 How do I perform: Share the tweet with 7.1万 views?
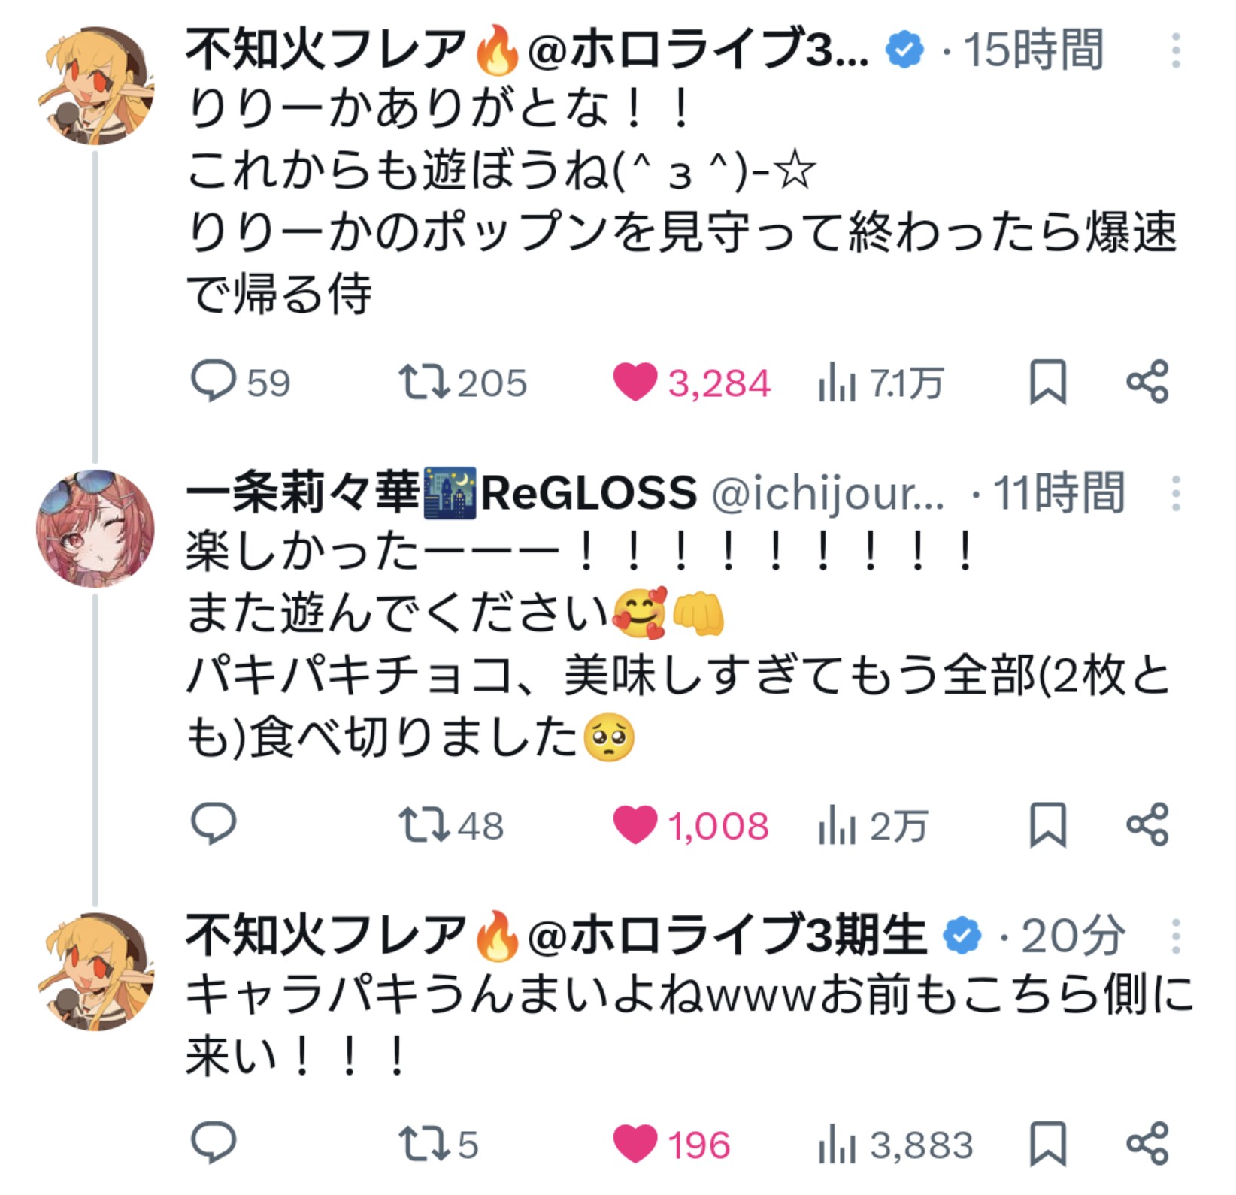(x=1147, y=382)
